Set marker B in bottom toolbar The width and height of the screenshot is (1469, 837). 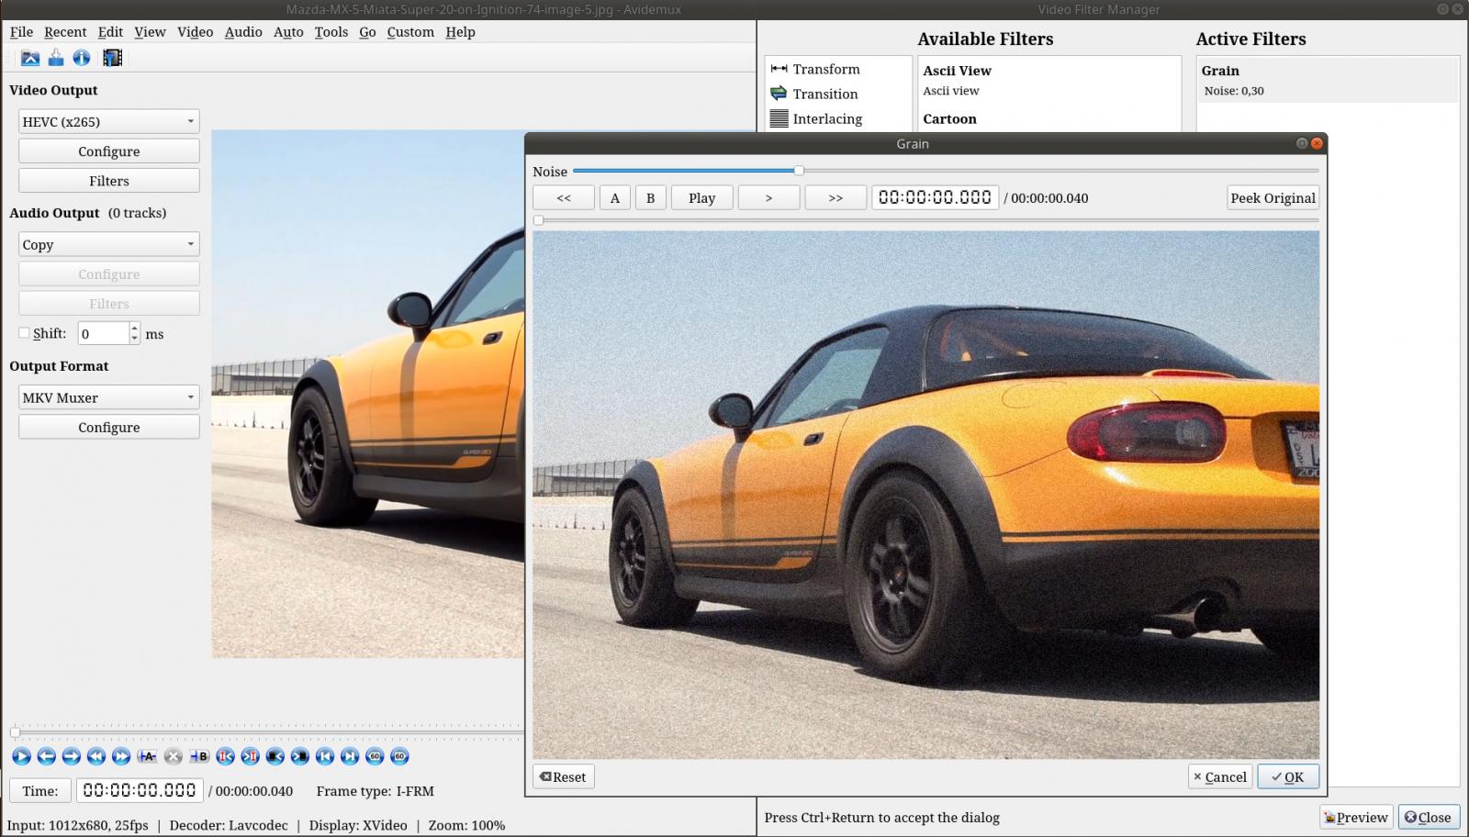pos(199,756)
